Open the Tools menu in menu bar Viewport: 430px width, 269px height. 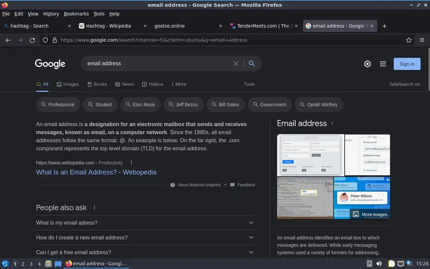pyautogui.click(x=99, y=14)
